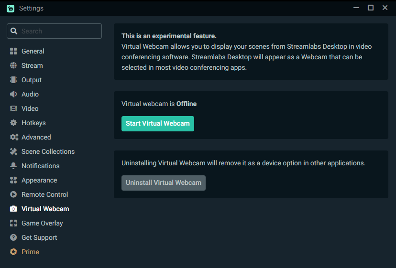Go to Stream settings
396x268 pixels.
[x=32, y=65]
